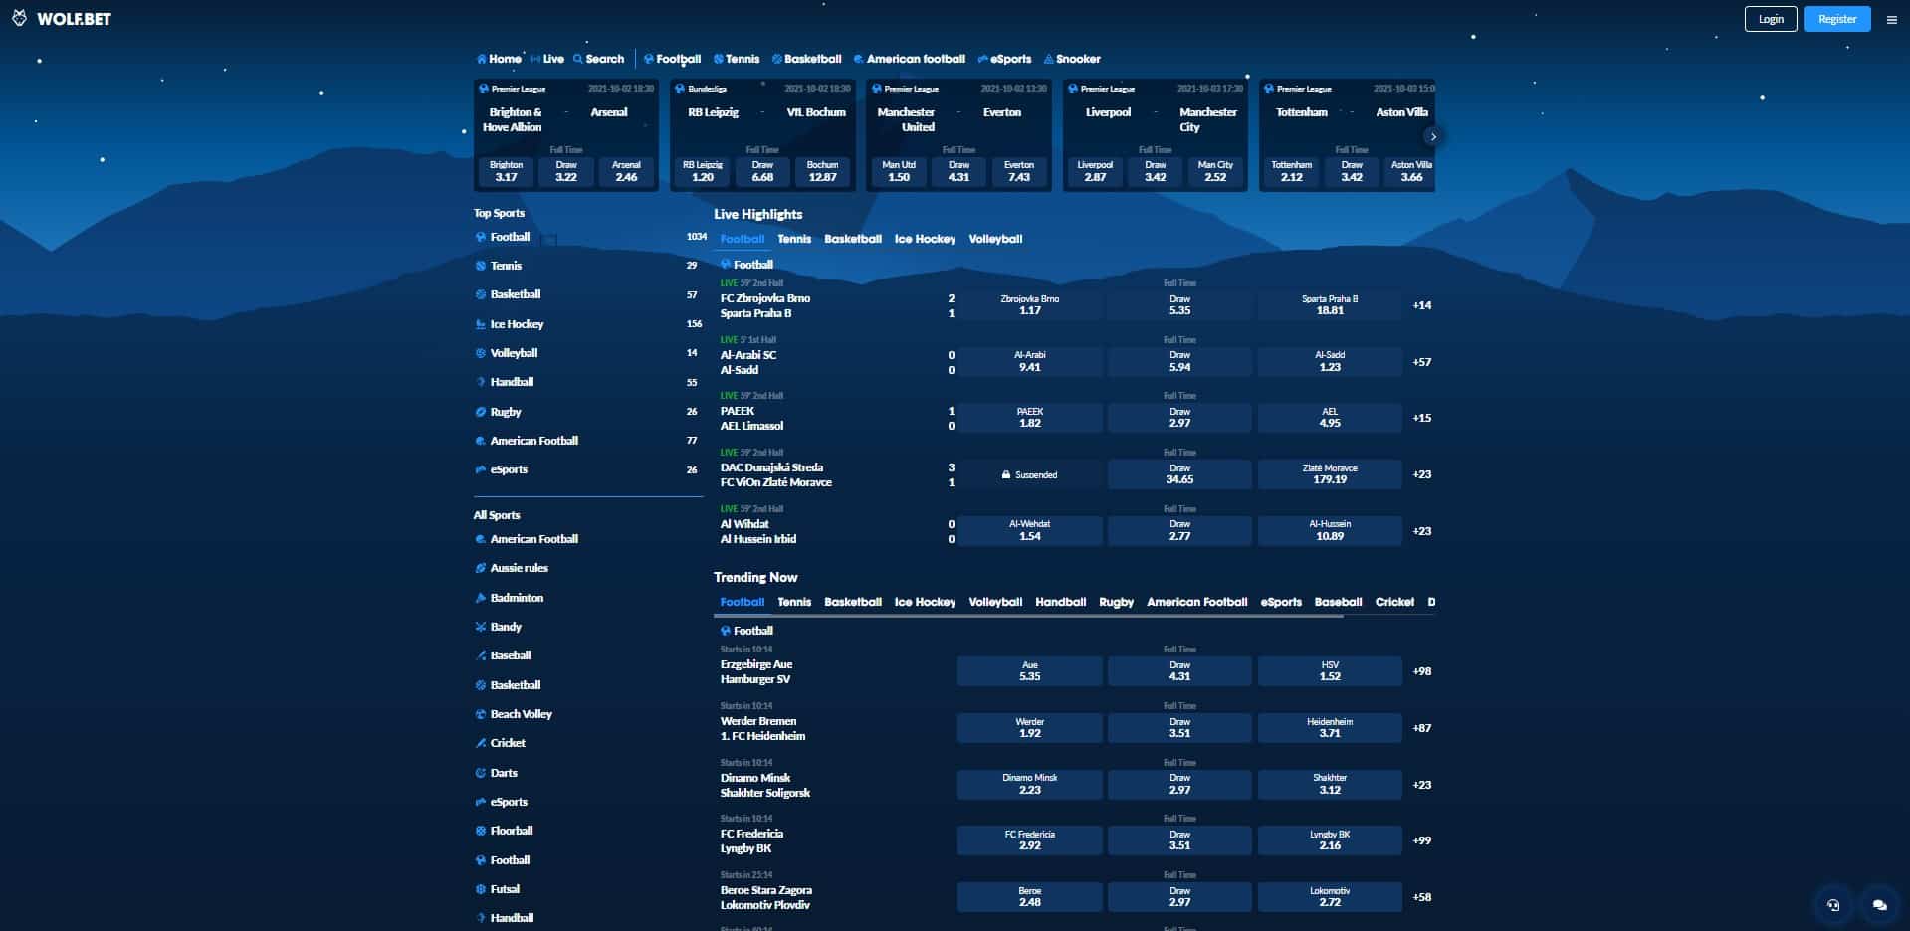The height and width of the screenshot is (931, 1910).
Task: Open Al Wihdat vs Al Hussein Irbid match
Action: [x=758, y=531]
